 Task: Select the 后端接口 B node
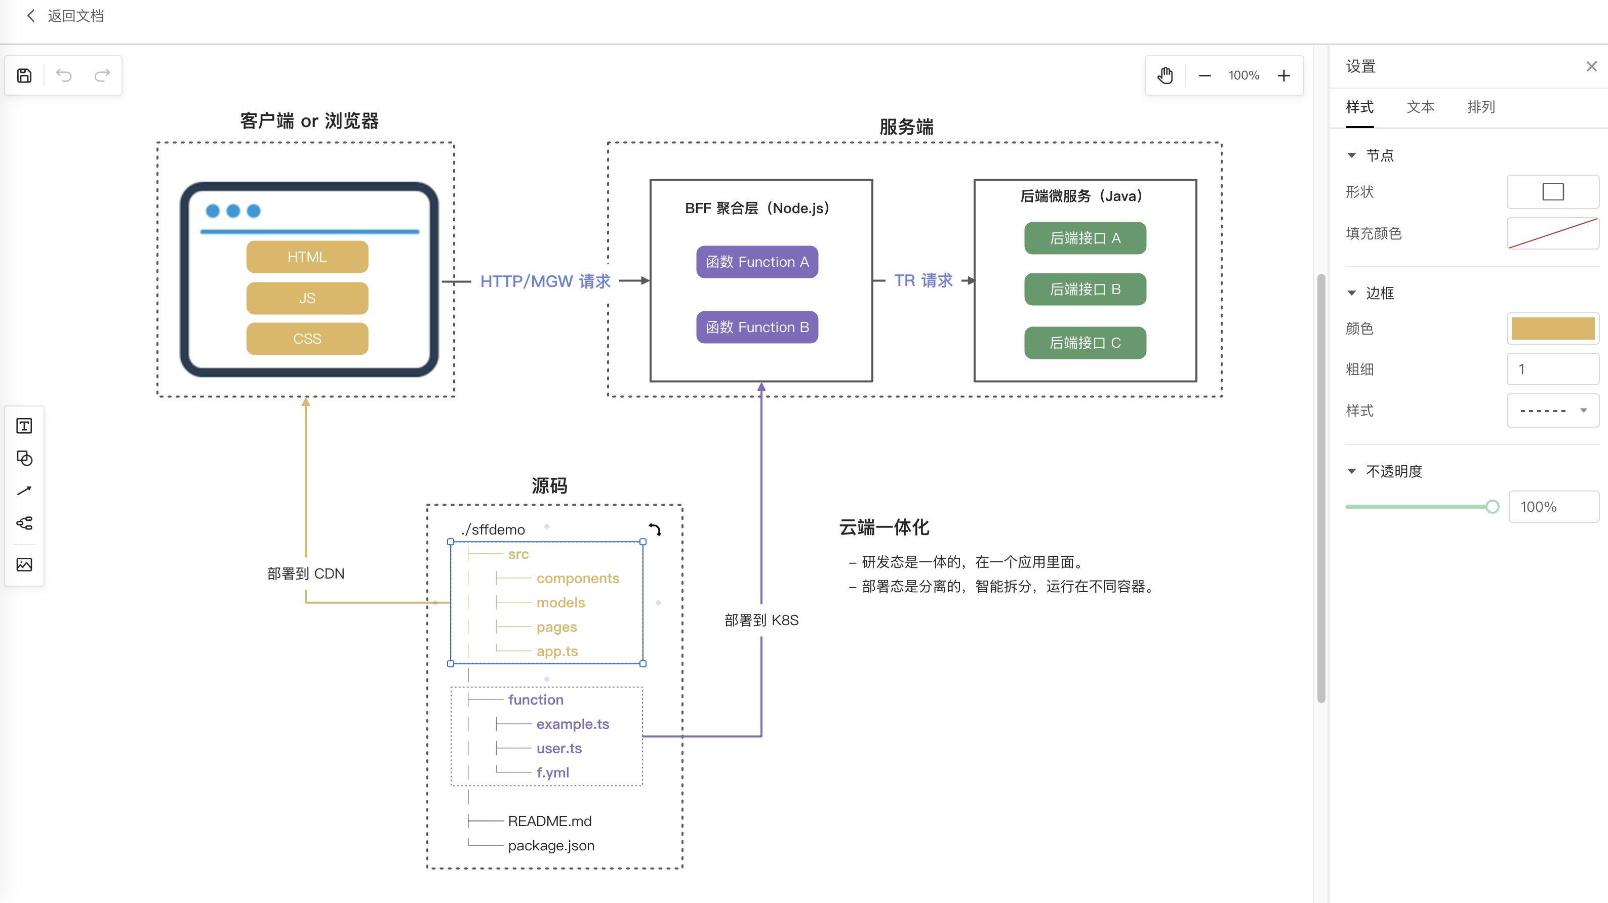(1085, 289)
